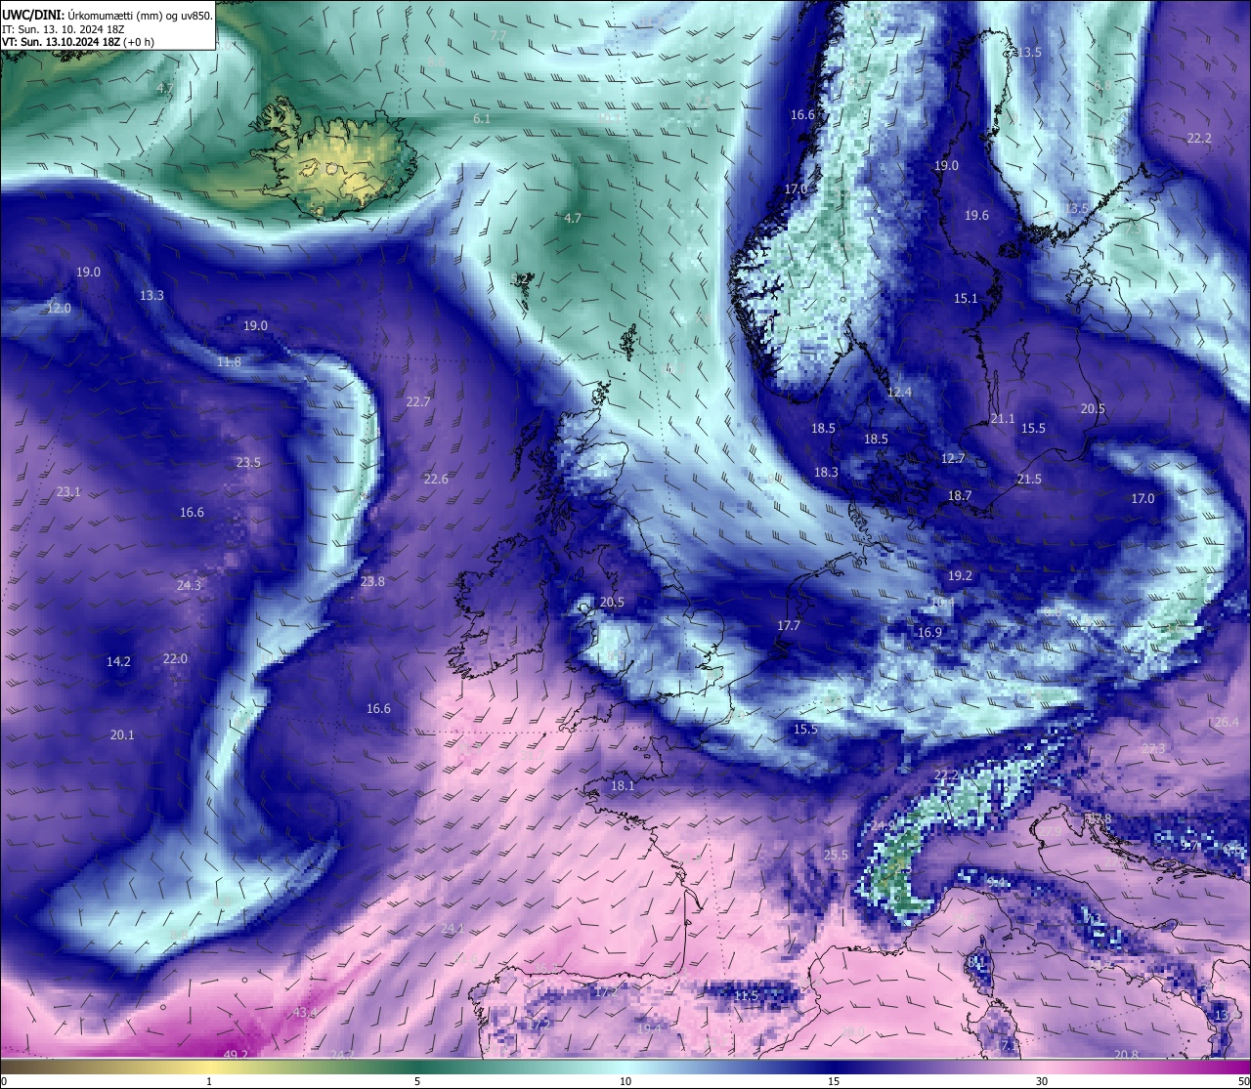This screenshot has height=1089, width=1251.
Task: Click the 22.6 value label
Action: (x=436, y=479)
